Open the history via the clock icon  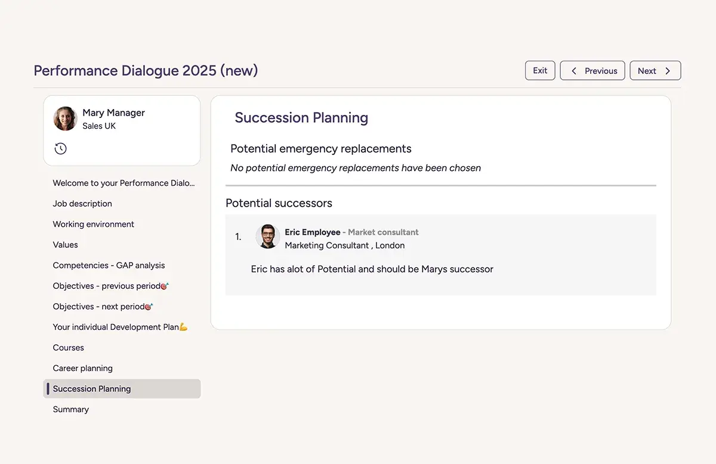(60, 148)
